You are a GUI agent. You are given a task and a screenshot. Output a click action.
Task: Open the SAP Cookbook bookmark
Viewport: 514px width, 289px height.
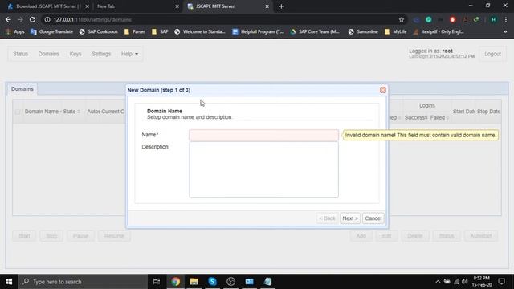pyautogui.click(x=98, y=31)
